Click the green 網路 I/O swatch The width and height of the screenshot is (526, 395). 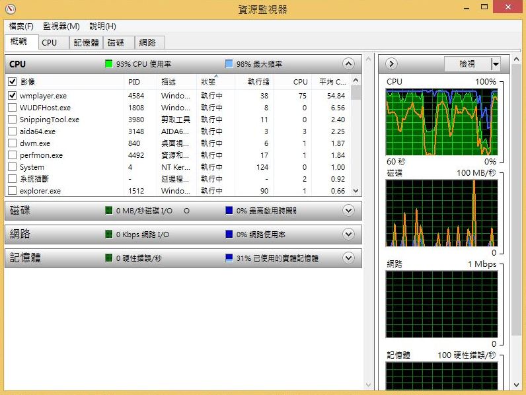coord(108,234)
